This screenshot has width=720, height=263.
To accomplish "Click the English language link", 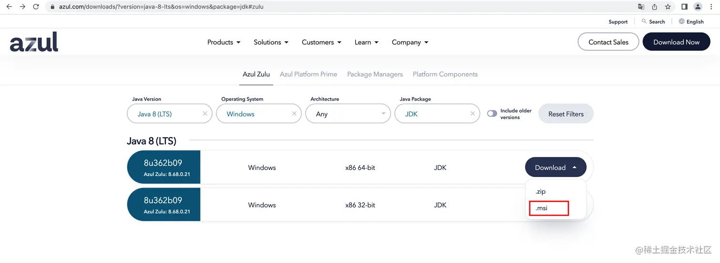I will 695,22.
